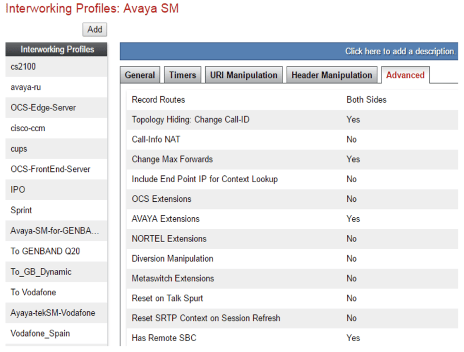Click the Change Max Forwards label

click(x=172, y=159)
